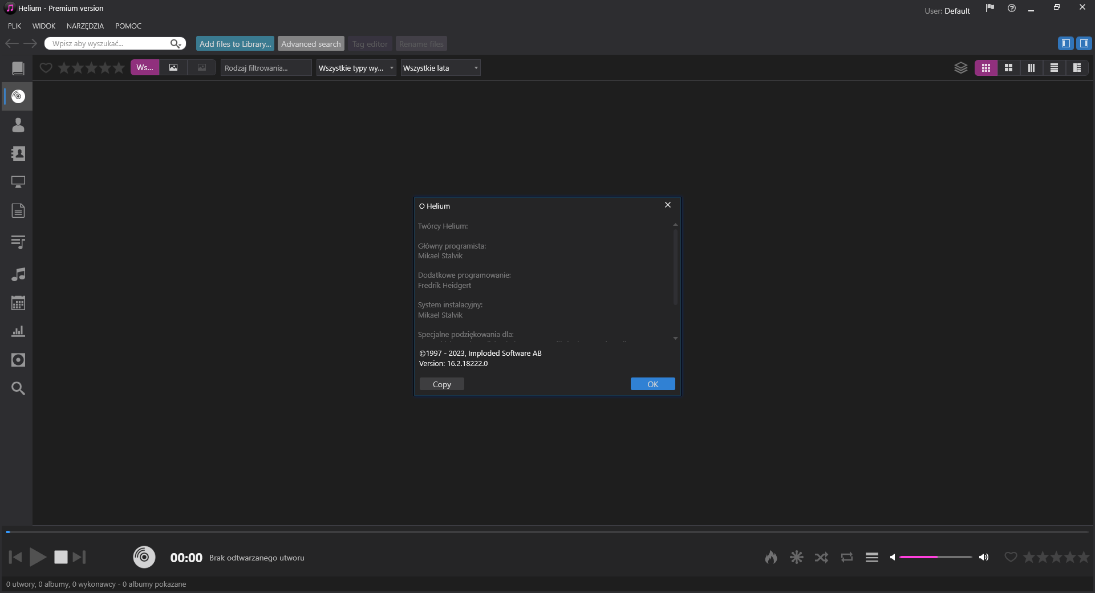Toggle the pink 'Ws...' filter button
The width and height of the screenshot is (1095, 593).
pos(145,67)
